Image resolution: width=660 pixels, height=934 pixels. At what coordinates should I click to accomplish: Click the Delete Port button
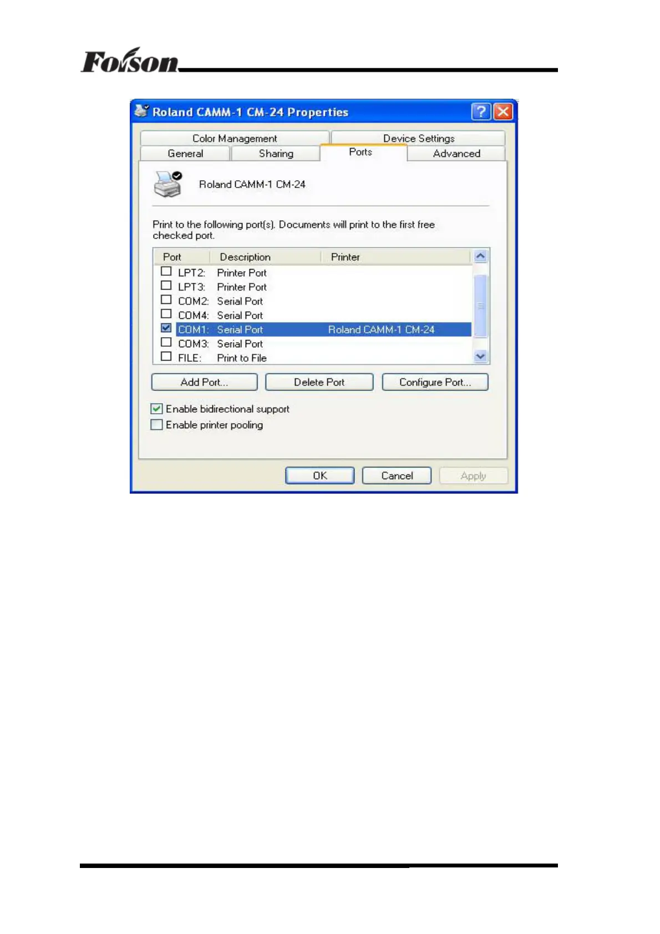pyautogui.click(x=319, y=382)
